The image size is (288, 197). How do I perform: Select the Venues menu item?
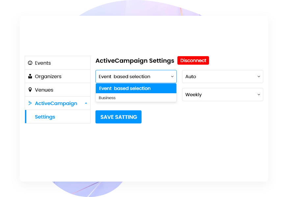point(44,90)
